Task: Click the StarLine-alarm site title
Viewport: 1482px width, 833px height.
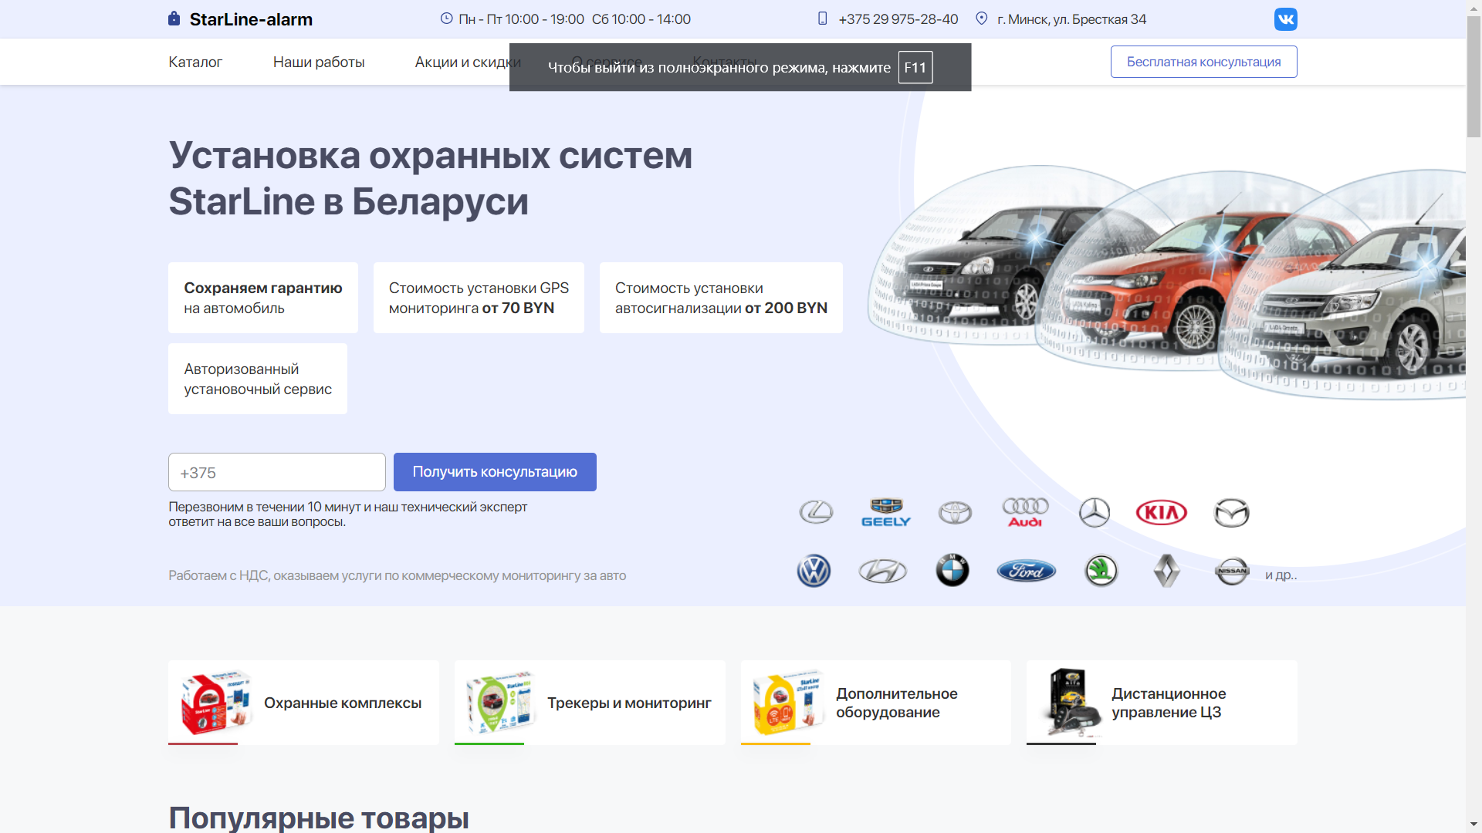Action: (251, 19)
